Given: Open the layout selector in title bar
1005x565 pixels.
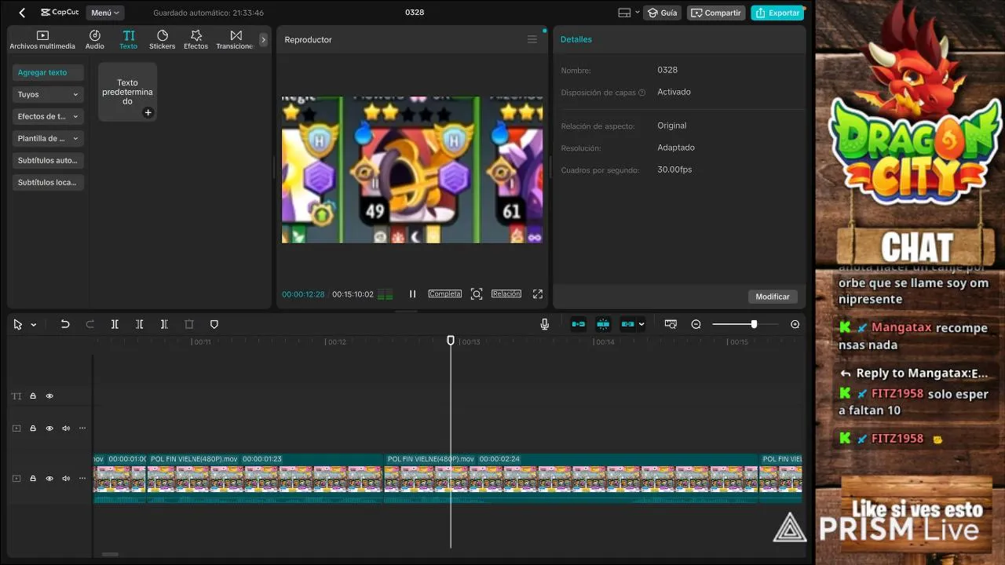Looking at the screenshot, I should click(x=628, y=13).
